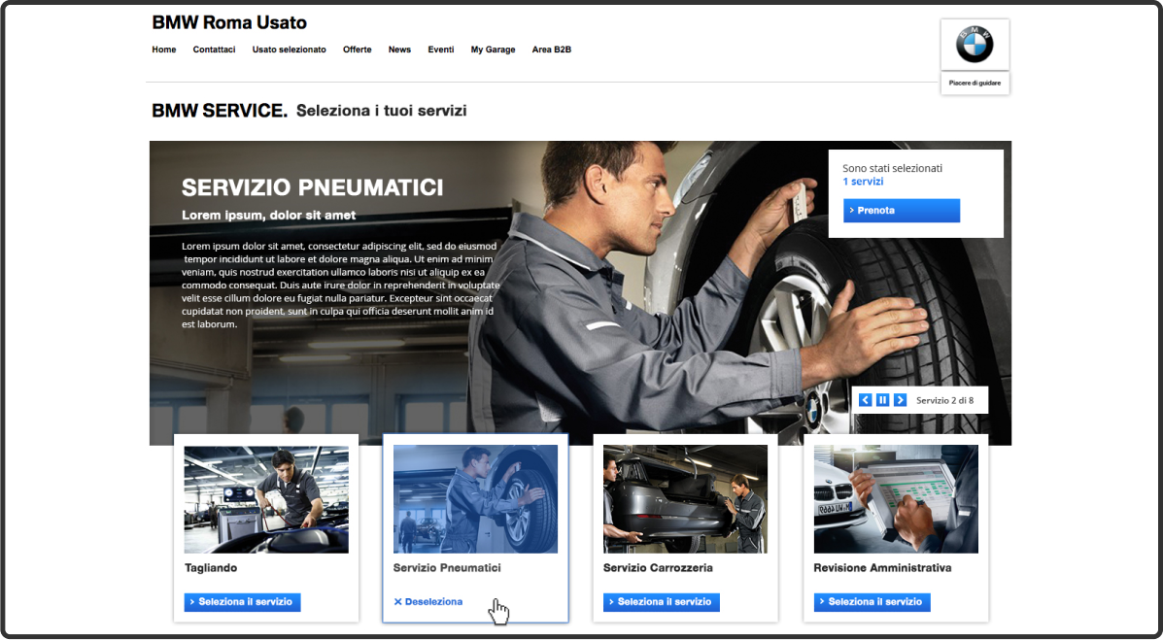The image size is (1163, 640).
Task: Click the 'Tagliando' card title
Action: click(x=211, y=568)
